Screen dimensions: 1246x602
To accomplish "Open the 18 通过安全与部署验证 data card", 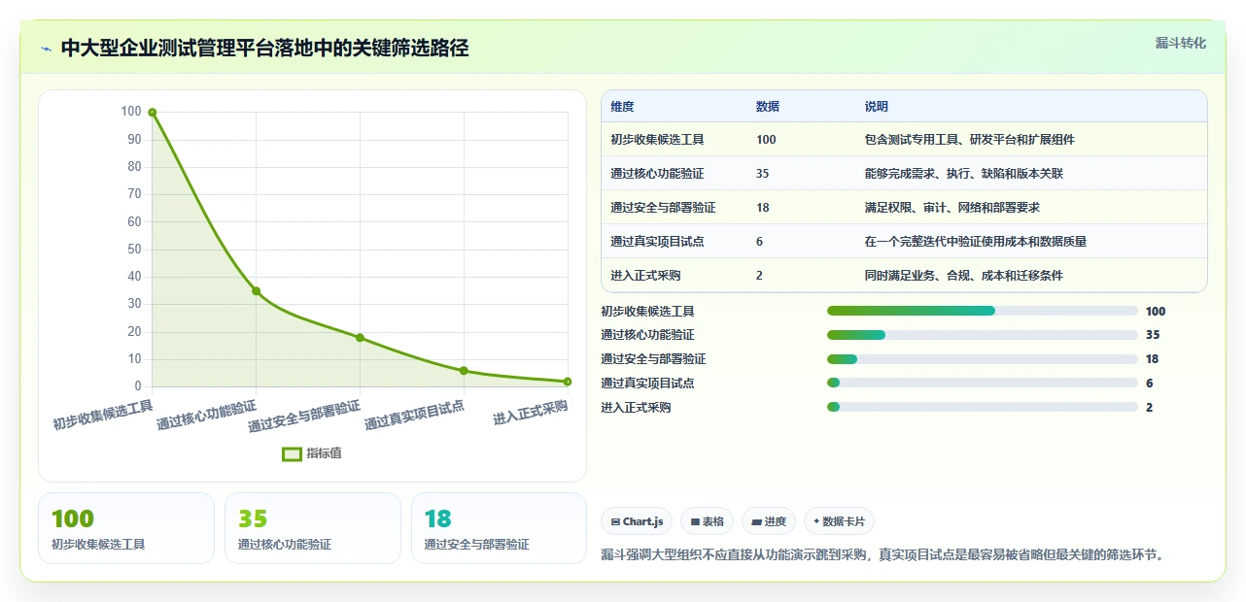I will (499, 528).
